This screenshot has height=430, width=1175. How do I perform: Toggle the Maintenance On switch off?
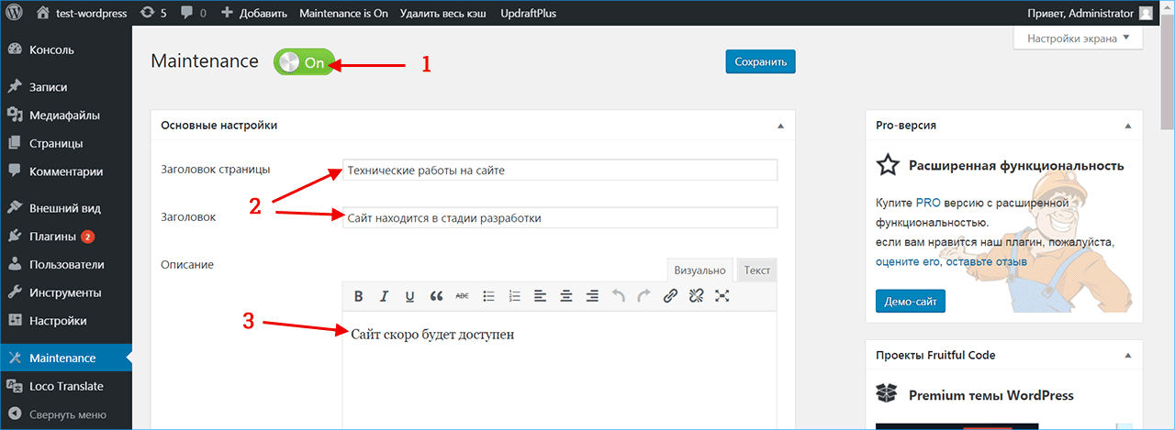[304, 62]
